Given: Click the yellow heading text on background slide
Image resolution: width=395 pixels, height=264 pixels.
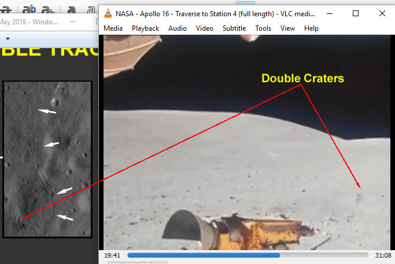Looking at the screenshot, I should [49, 51].
